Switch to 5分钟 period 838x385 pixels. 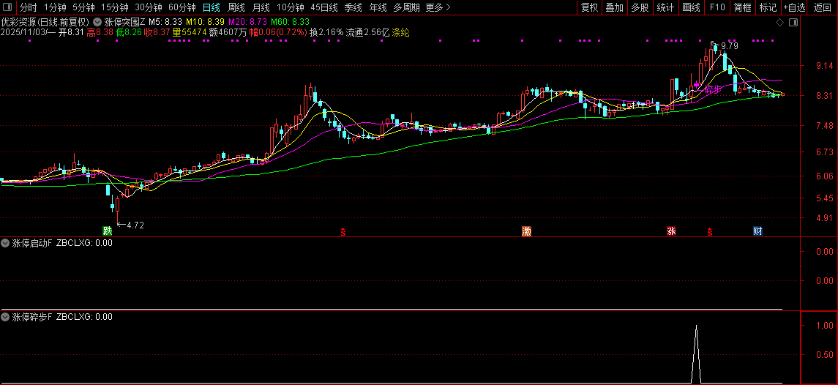pos(83,7)
